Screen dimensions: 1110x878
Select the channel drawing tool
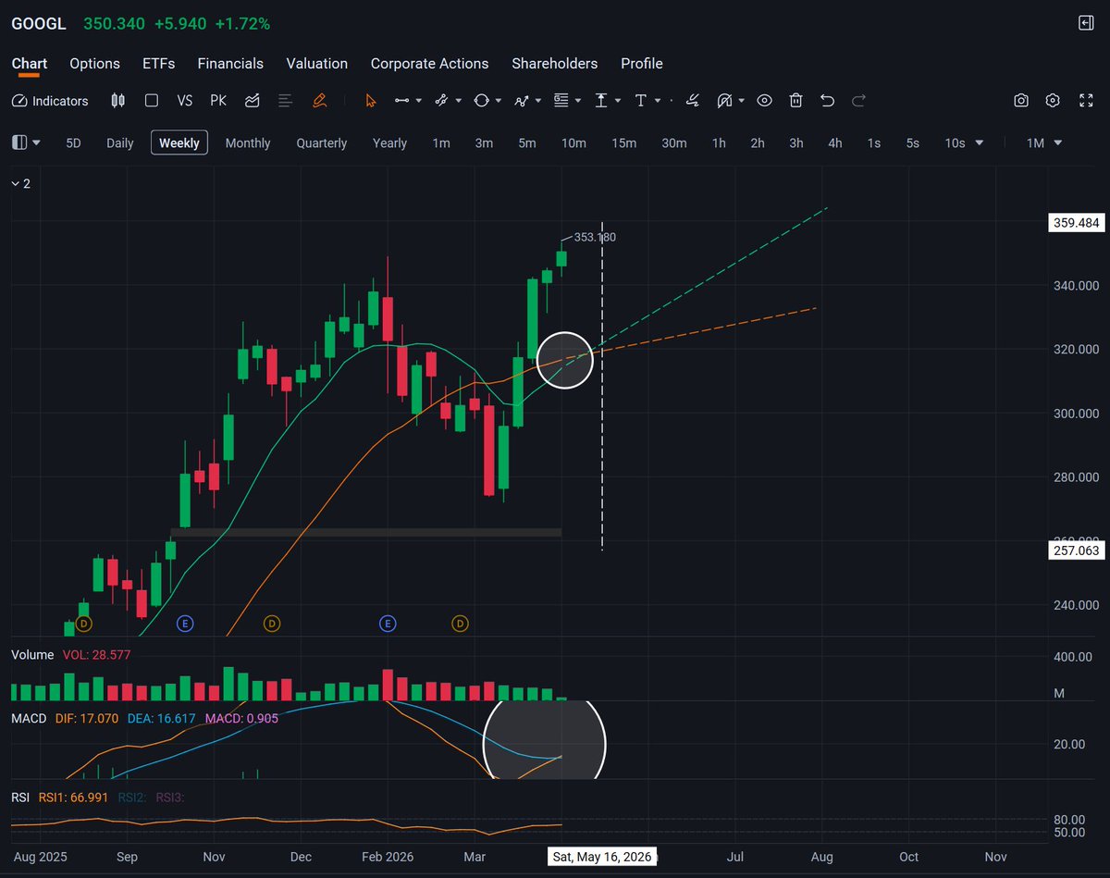[441, 101]
